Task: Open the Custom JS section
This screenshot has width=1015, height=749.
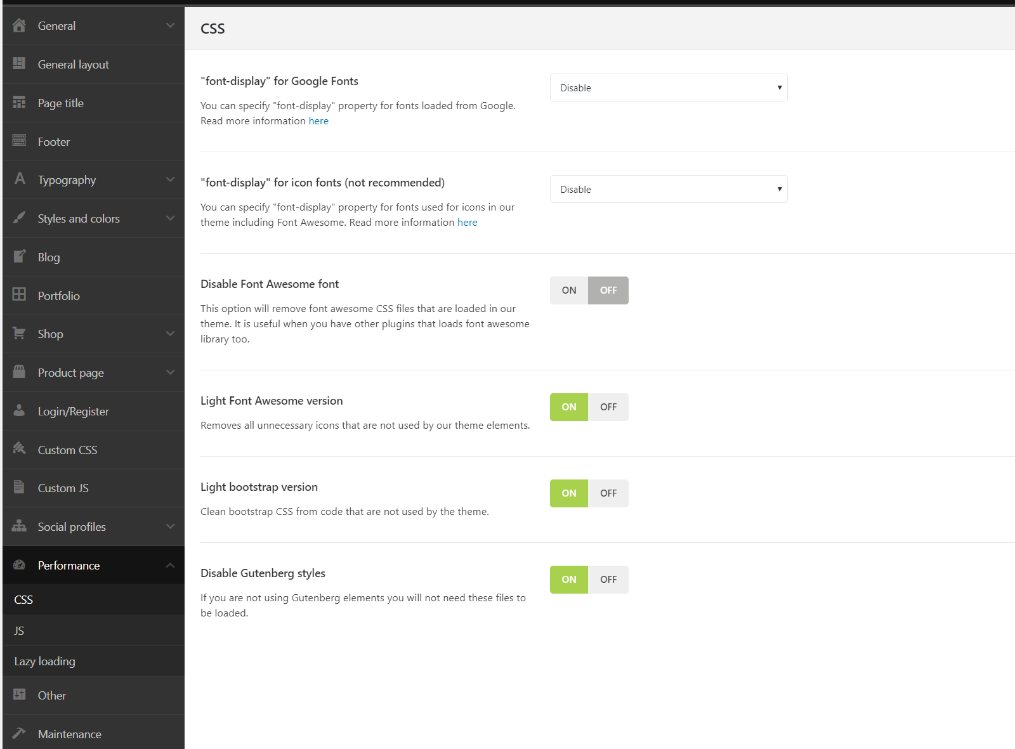Action: (x=93, y=488)
